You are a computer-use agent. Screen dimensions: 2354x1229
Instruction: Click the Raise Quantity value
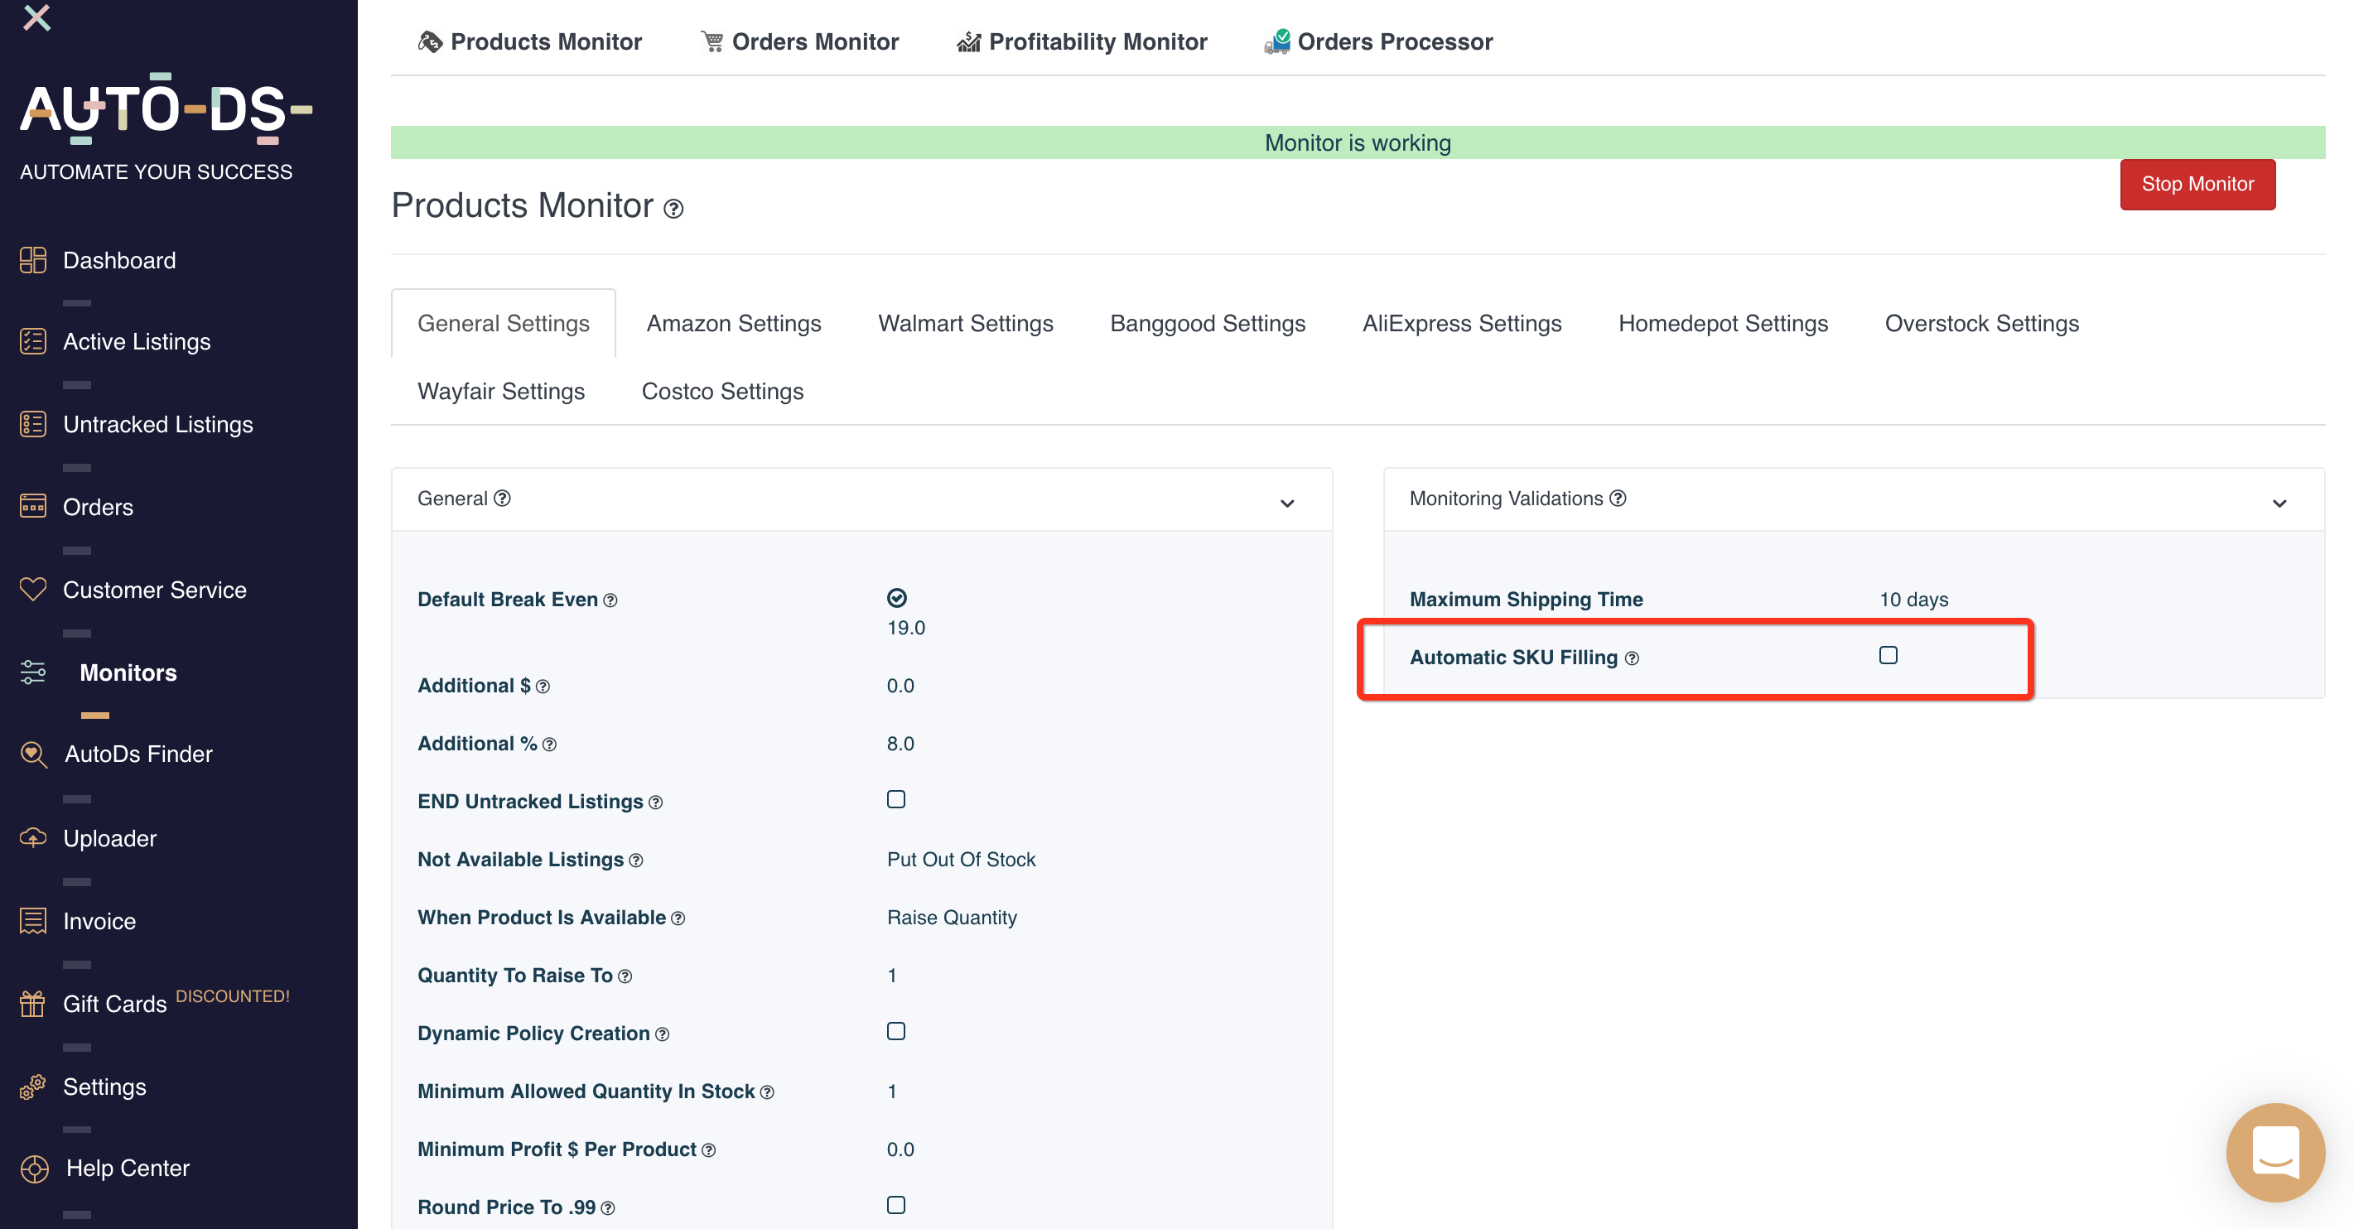[x=951, y=917]
